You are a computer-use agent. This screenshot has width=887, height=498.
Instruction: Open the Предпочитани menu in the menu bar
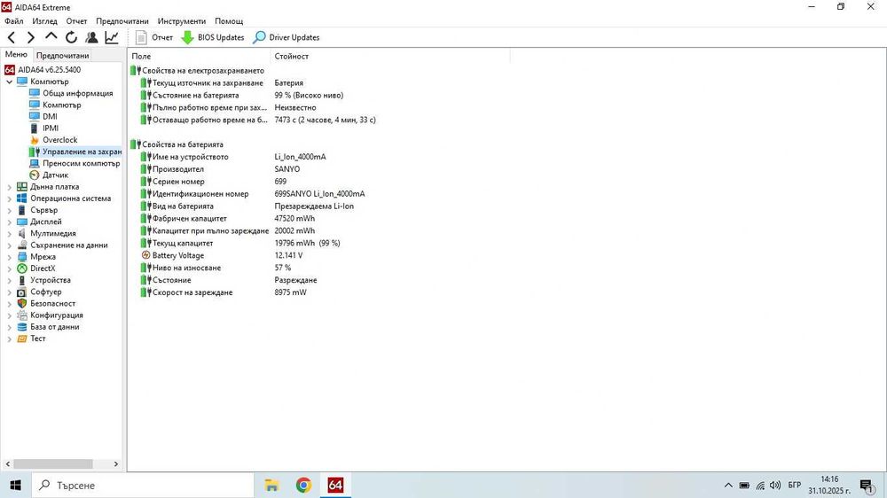point(122,21)
